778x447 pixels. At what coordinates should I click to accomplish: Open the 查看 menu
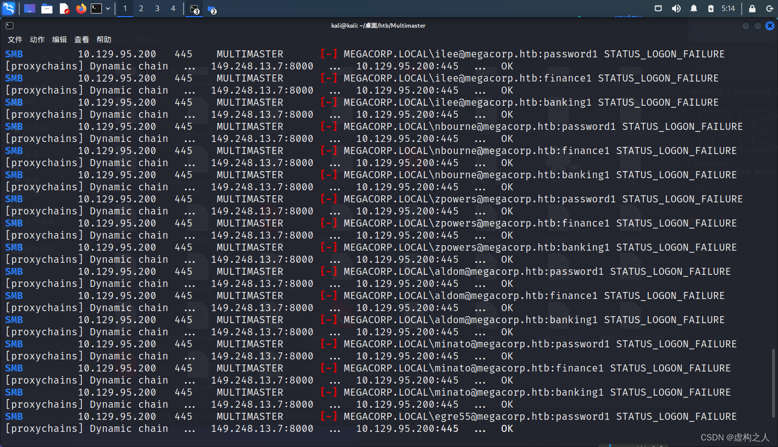point(82,39)
